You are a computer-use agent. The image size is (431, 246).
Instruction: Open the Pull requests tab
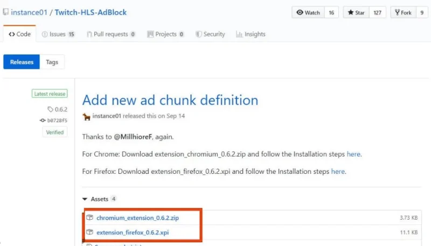coord(111,34)
